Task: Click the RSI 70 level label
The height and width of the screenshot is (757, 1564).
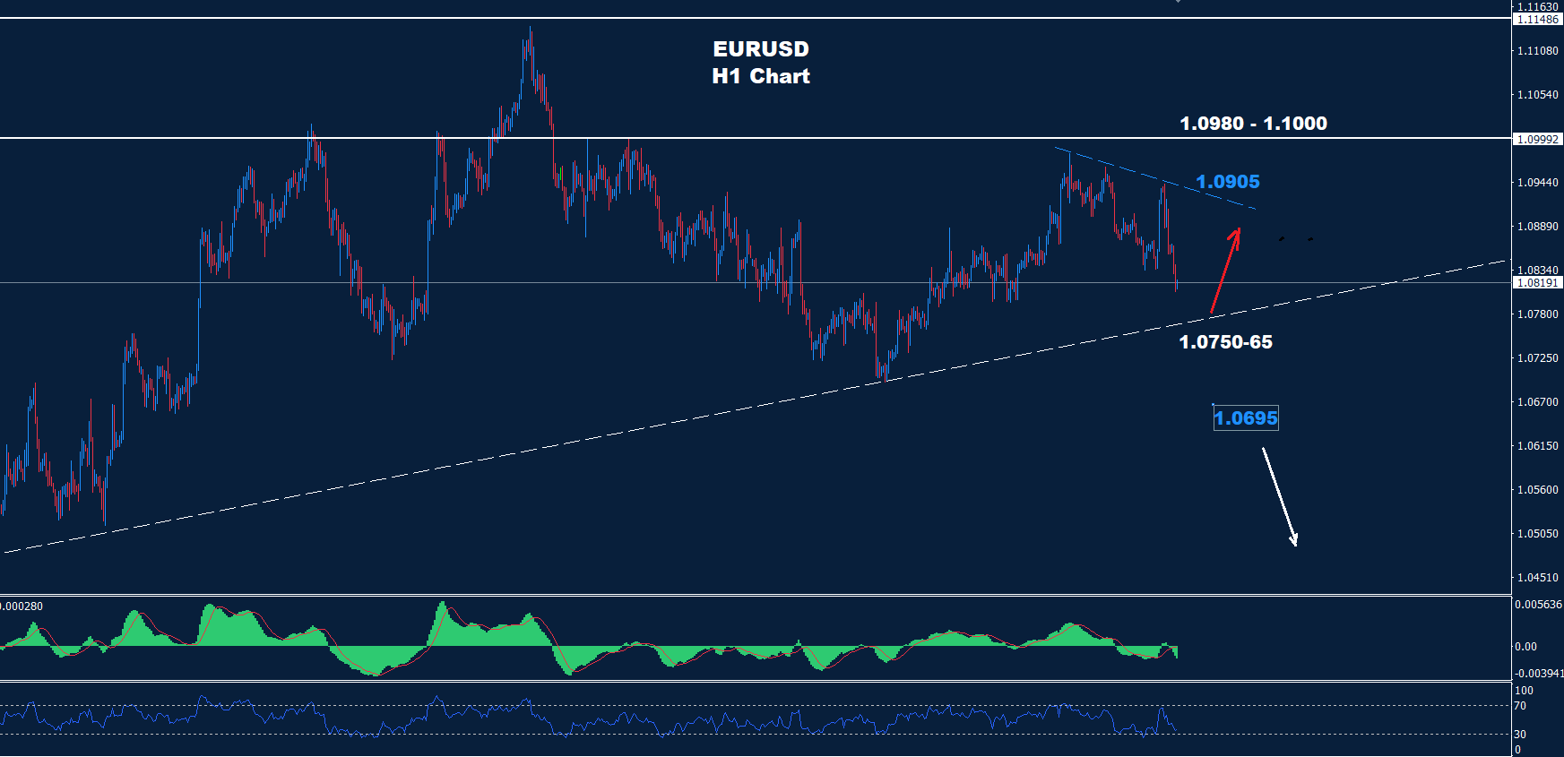Action: click(x=1520, y=706)
